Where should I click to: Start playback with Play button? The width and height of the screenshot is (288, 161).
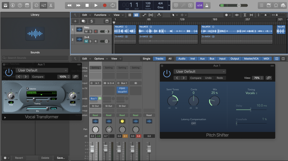tap(96, 5)
